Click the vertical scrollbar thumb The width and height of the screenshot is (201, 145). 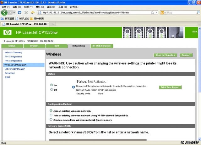[199, 61]
